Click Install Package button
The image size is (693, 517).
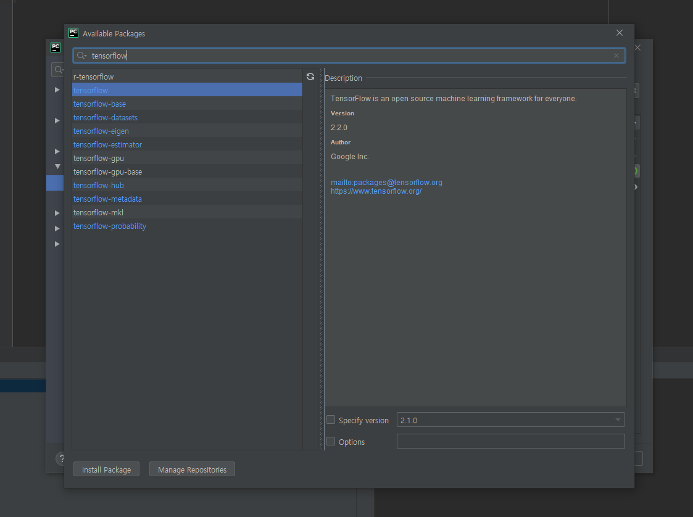[106, 469]
